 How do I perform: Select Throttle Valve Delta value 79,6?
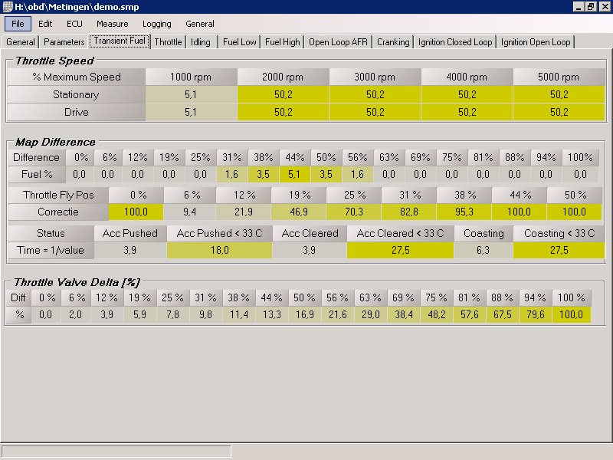click(534, 314)
